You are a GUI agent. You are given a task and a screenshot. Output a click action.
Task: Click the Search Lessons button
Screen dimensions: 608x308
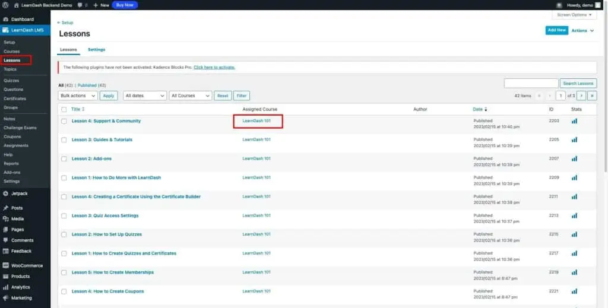click(x=578, y=83)
